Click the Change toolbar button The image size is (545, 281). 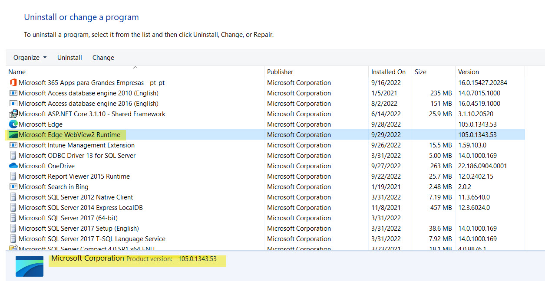click(103, 58)
